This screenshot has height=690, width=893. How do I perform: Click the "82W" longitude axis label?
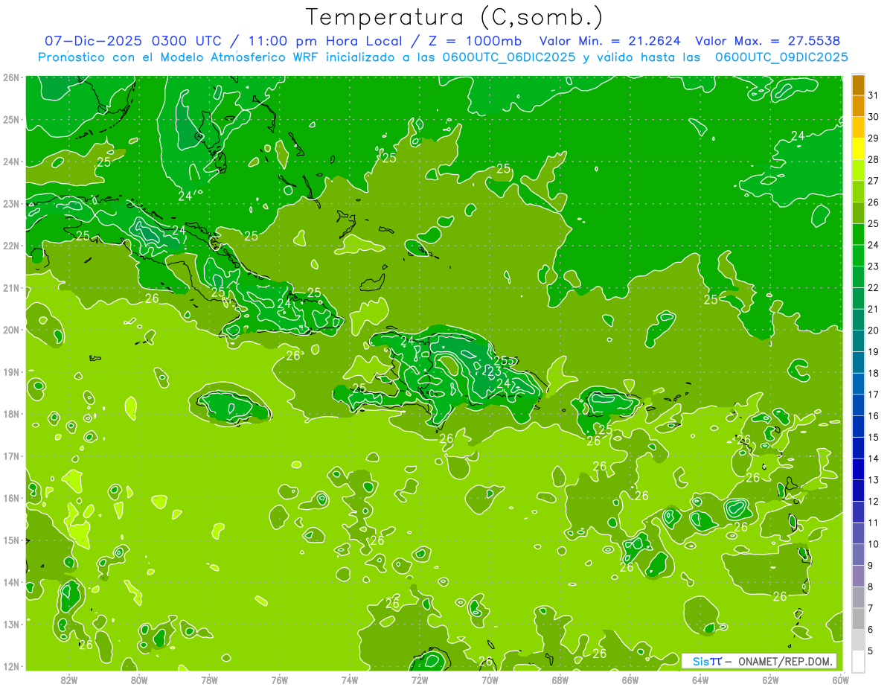(69, 680)
